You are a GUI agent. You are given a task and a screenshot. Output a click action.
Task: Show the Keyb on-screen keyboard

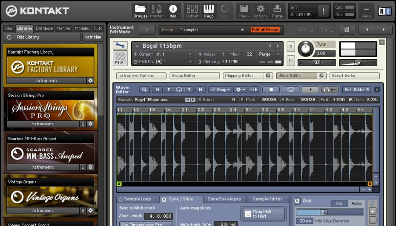point(209,11)
